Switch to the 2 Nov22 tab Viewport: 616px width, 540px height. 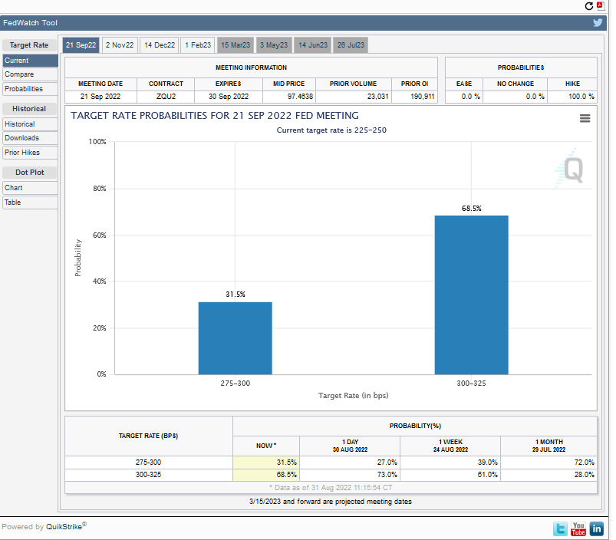120,45
